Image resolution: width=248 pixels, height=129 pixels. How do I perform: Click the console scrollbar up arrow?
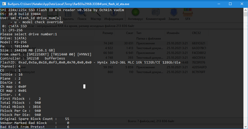pos(245,10)
